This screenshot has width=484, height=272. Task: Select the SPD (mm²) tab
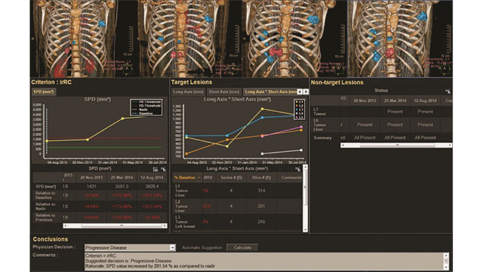(x=44, y=92)
